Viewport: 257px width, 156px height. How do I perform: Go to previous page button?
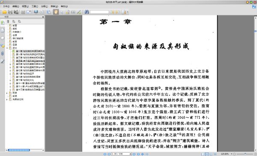point(109,154)
